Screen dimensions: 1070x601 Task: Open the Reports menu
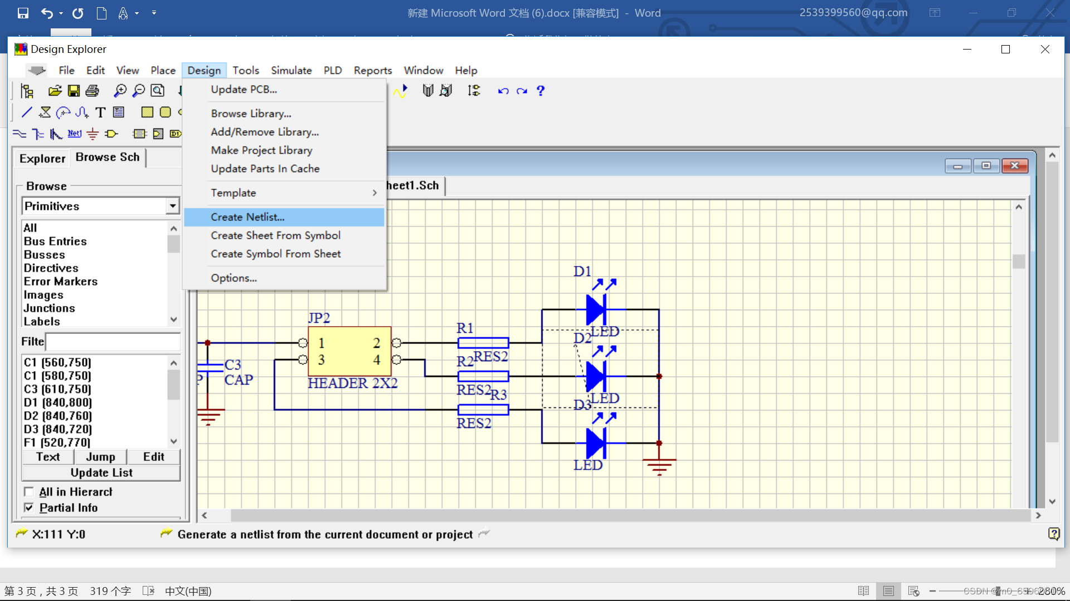tap(372, 71)
